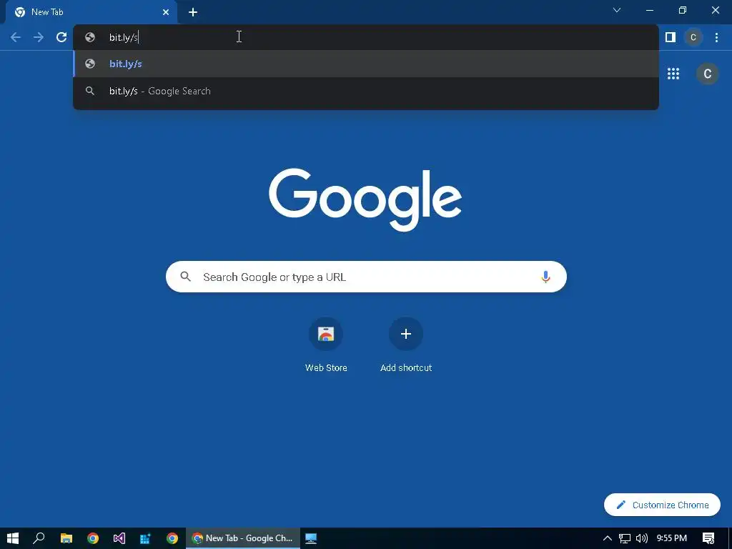Click the Search Google or type a URL box
Screen dimensions: 732x549
pyautogui.click(x=366, y=277)
